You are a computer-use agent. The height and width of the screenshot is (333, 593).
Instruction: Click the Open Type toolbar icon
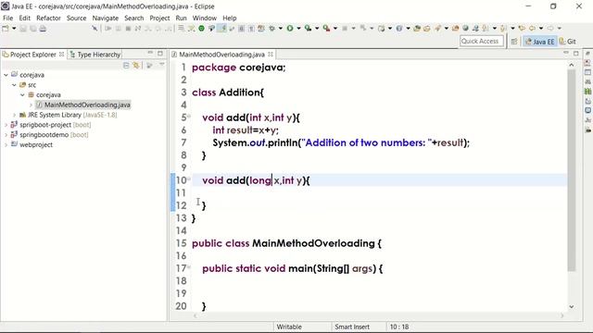coord(417,29)
